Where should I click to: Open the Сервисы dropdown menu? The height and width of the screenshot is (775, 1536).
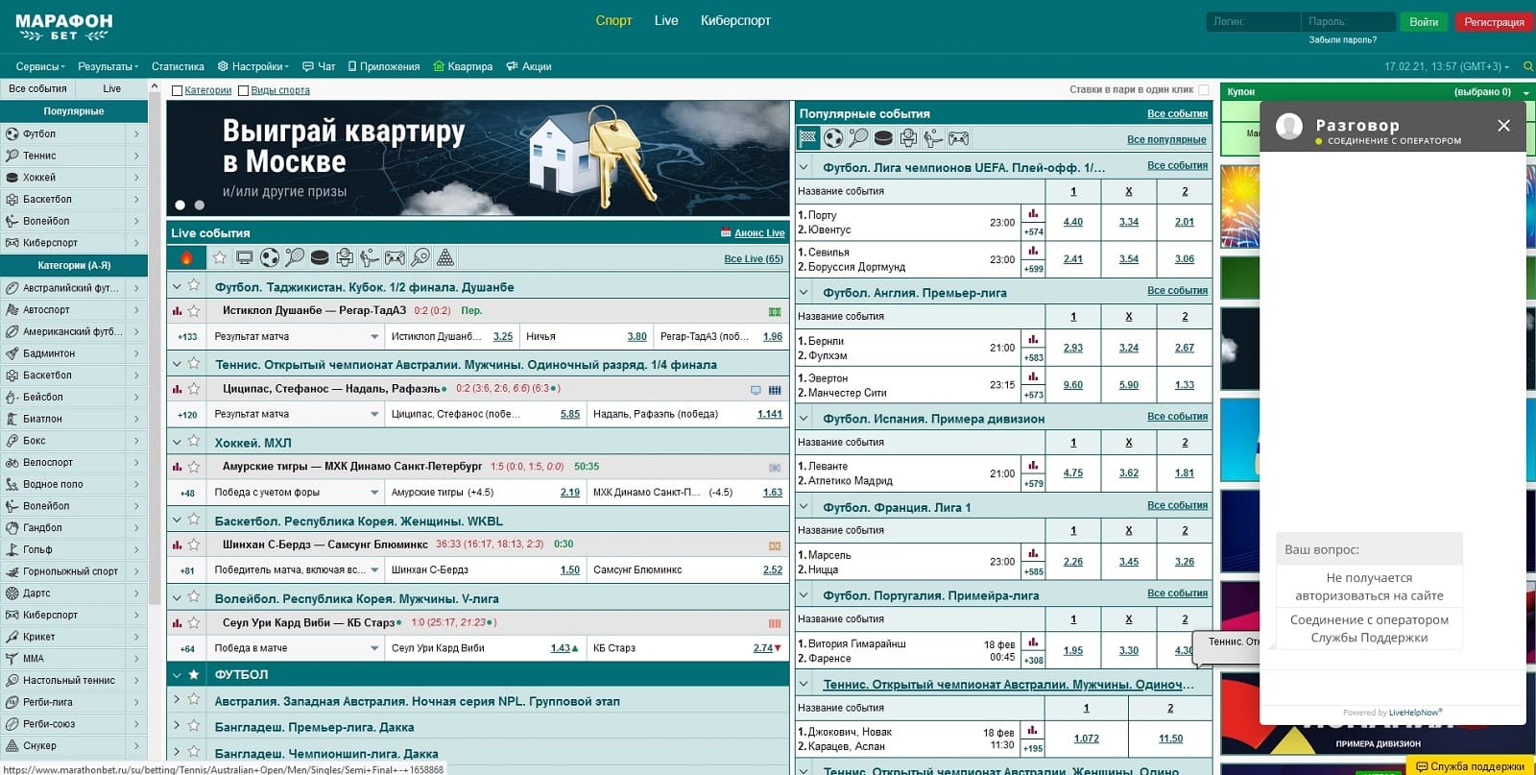[40, 66]
